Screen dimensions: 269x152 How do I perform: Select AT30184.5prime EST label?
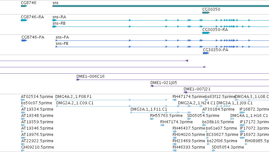[x=218, y=109]
